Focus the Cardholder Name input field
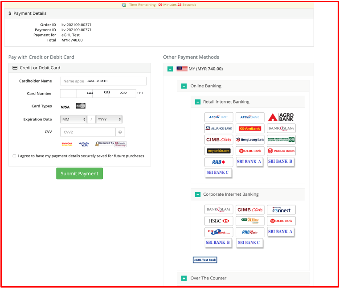Viewport: 339px width, 288px height. tap(103, 81)
